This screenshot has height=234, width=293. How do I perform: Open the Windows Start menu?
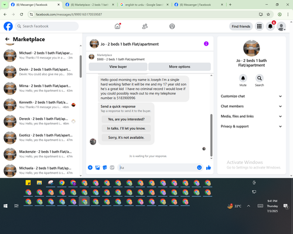click(x=5, y=206)
